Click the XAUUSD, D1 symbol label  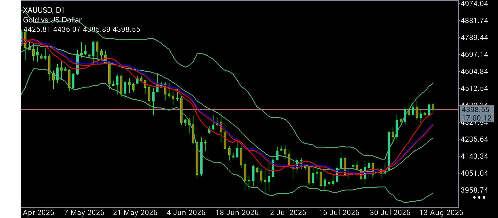pyautogui.click(x=44, y=10)
